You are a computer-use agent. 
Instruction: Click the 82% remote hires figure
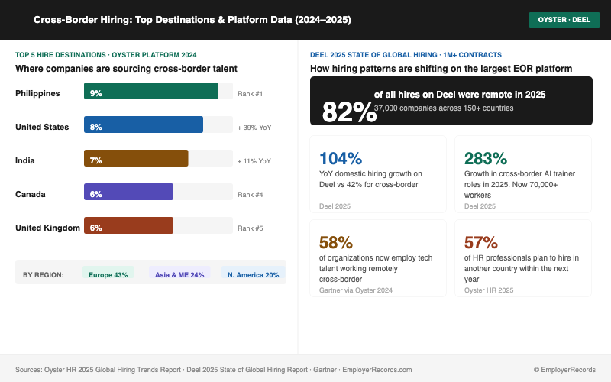[x=349, y=112]
